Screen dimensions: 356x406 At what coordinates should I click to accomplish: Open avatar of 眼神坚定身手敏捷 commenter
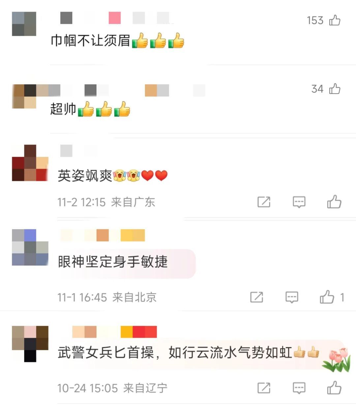point(30,247)
